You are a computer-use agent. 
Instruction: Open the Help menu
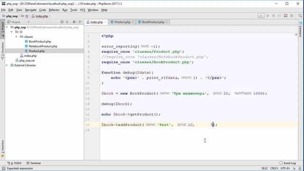(104, 10)
